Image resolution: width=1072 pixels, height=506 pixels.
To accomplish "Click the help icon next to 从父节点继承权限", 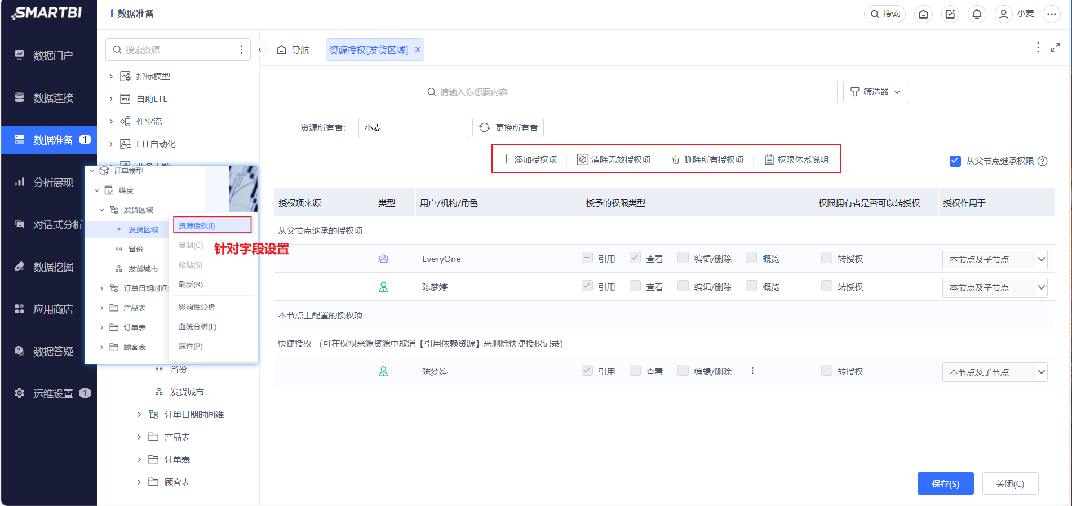I will click(1043, 161).
